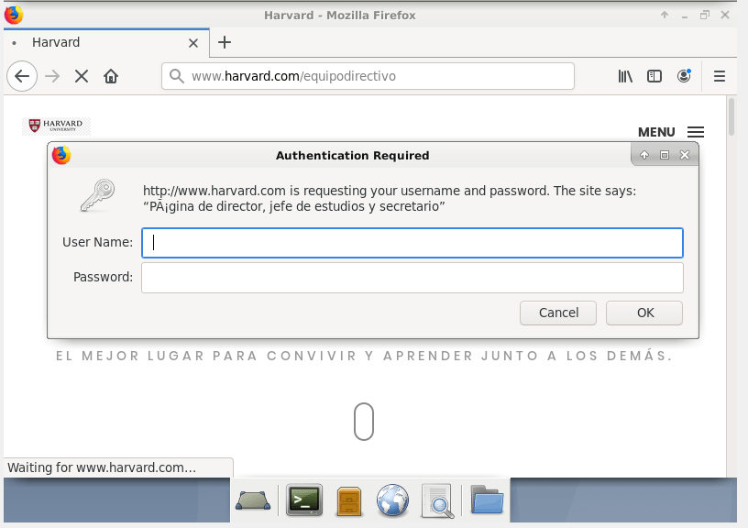The width and height of the screenshot is (748, 528).
Task: Open the file cabinet icon in dock
Action: coord(349,500)
